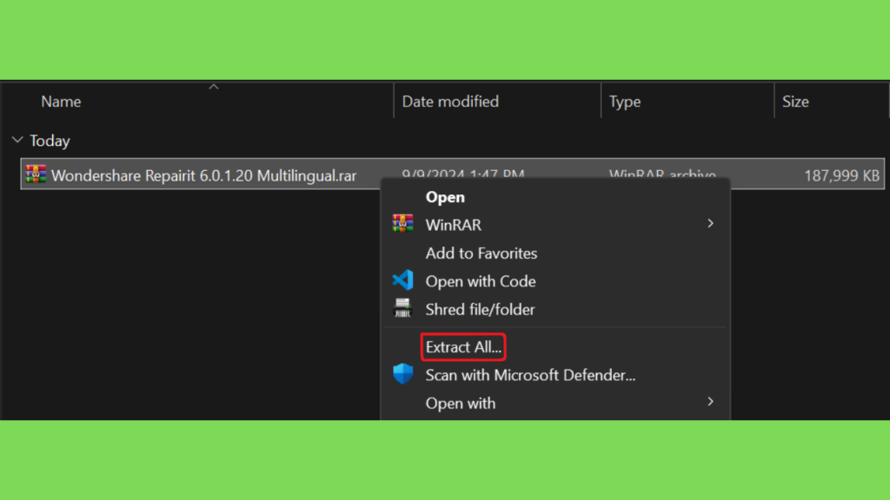Sort by the Date modified column header

(x=450, y=102)
